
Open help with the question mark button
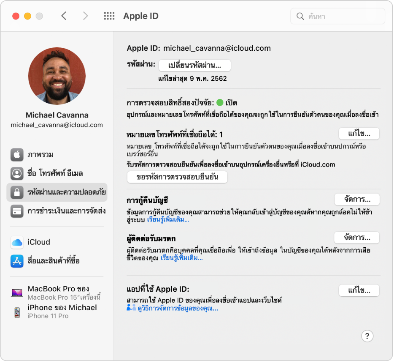367,336
